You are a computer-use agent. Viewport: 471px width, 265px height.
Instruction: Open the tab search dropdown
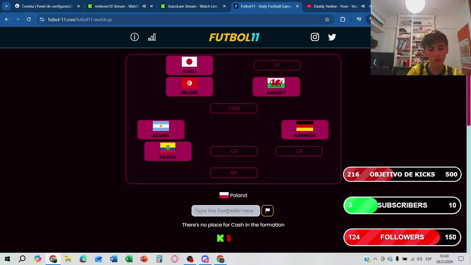click(6, 6)
